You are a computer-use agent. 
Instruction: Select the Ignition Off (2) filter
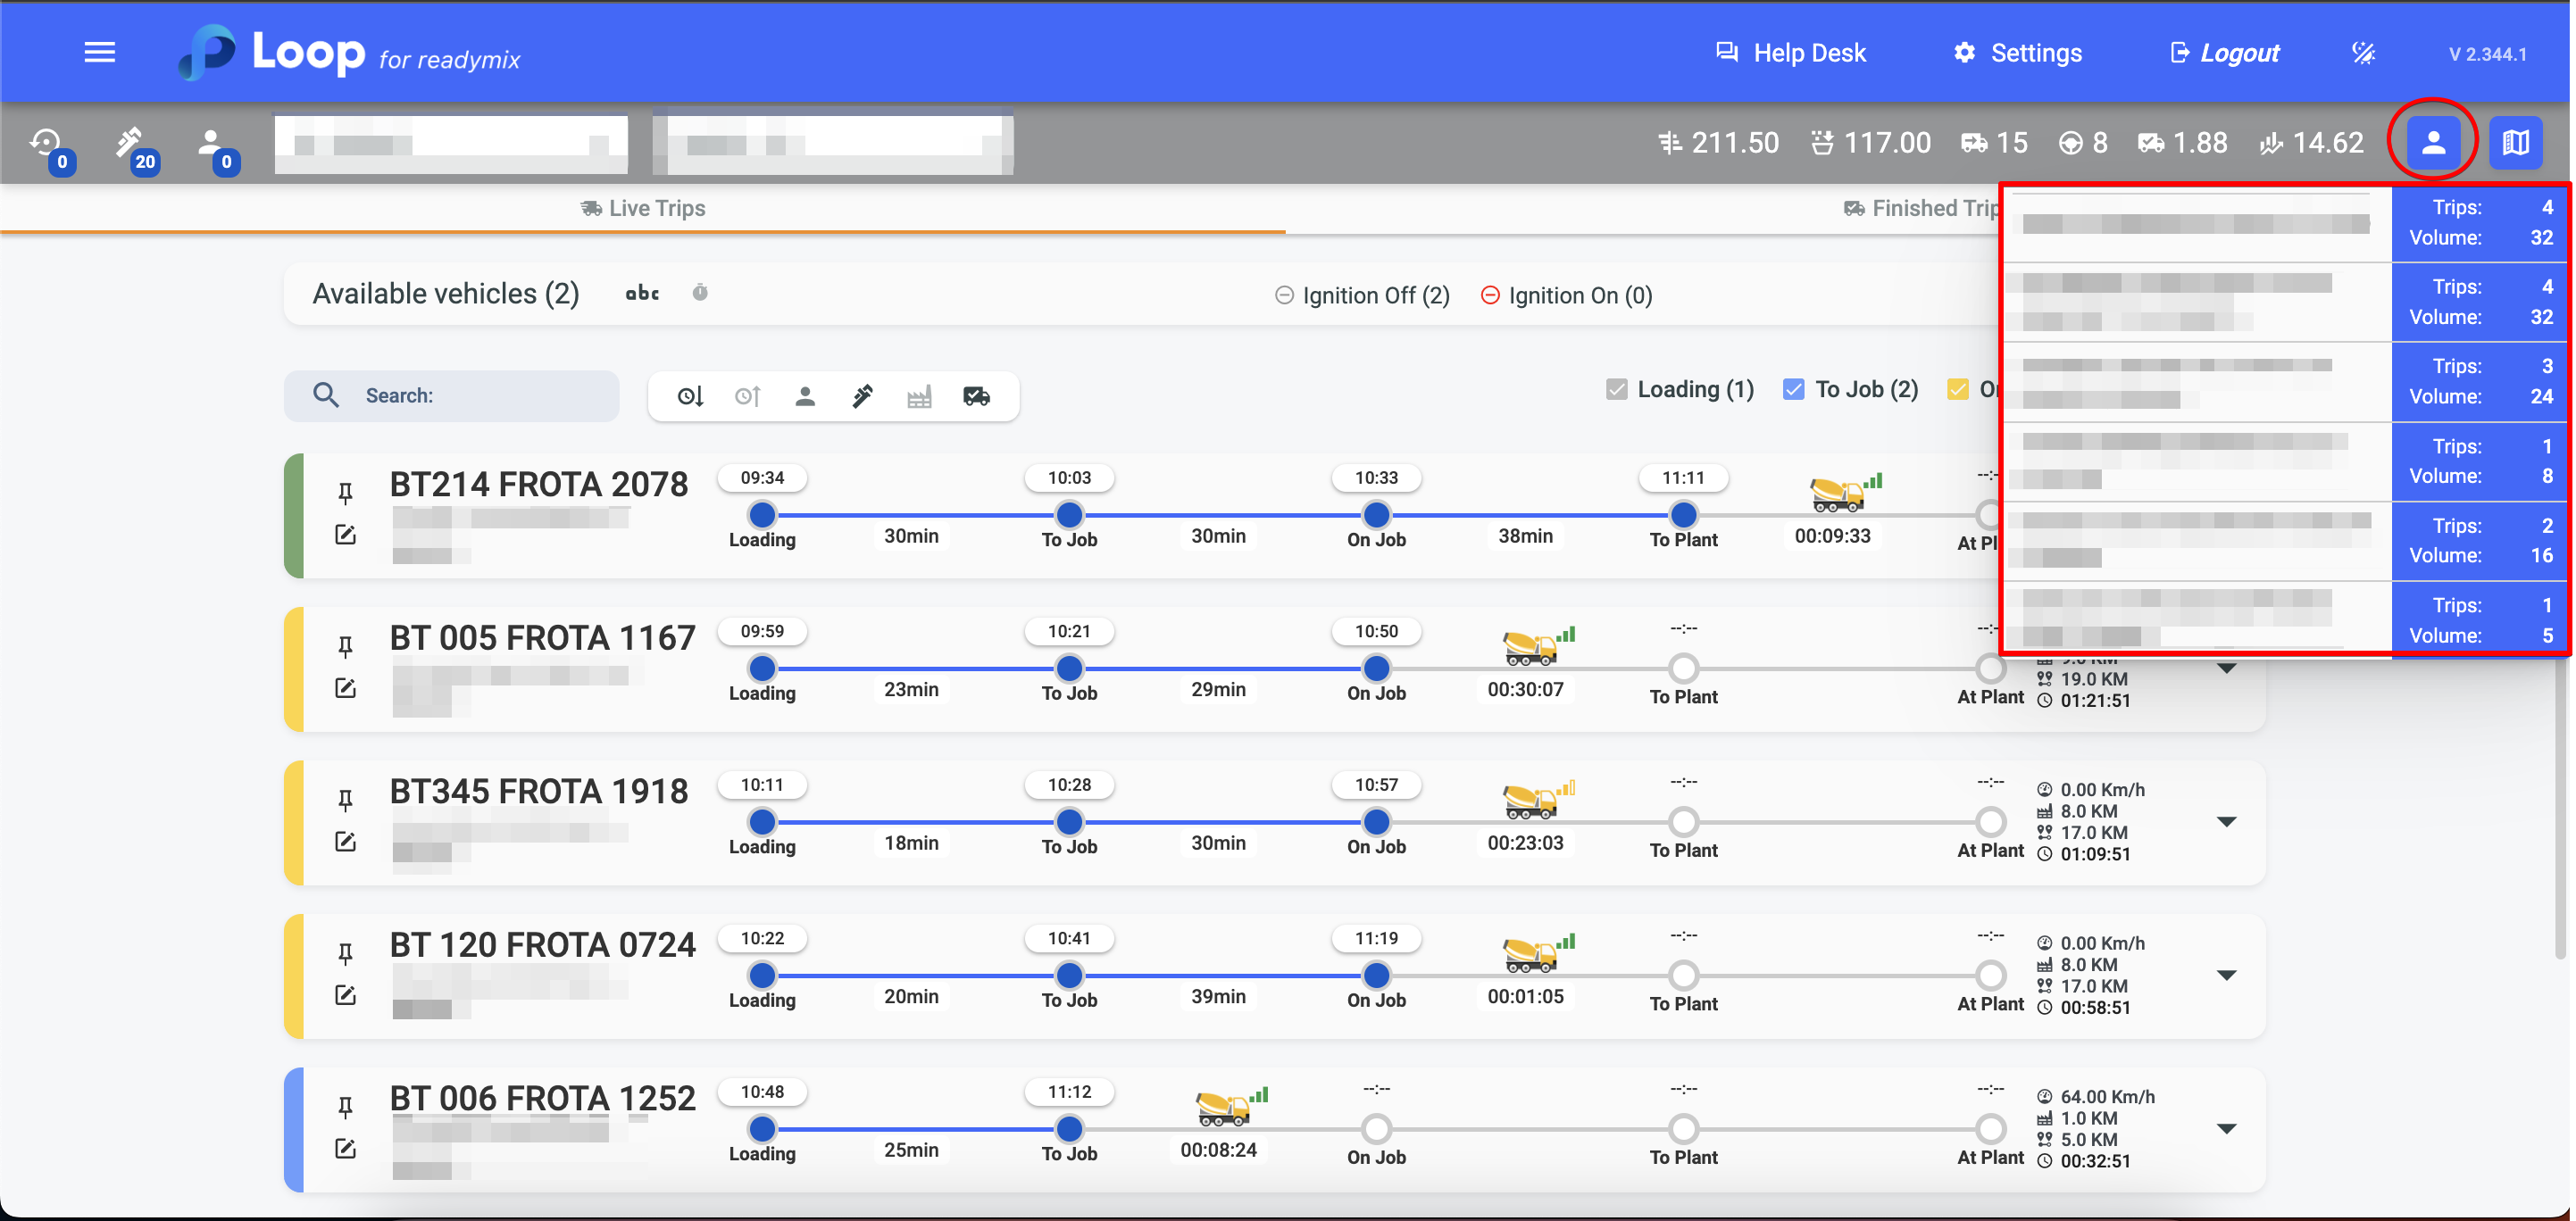pos(1362,295)
